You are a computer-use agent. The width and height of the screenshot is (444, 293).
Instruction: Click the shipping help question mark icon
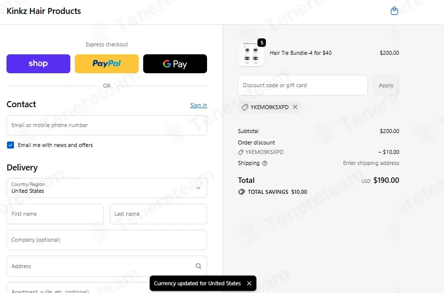coord(265,163)
